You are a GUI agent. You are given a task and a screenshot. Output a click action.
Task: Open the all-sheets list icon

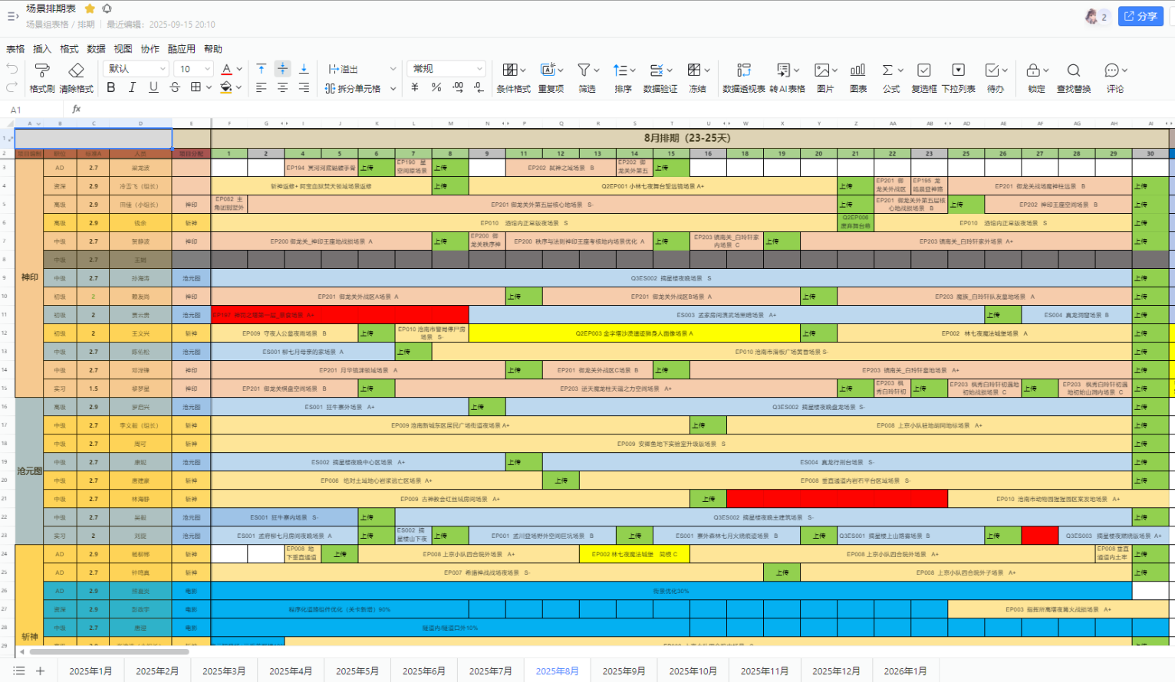click(18, 671)
